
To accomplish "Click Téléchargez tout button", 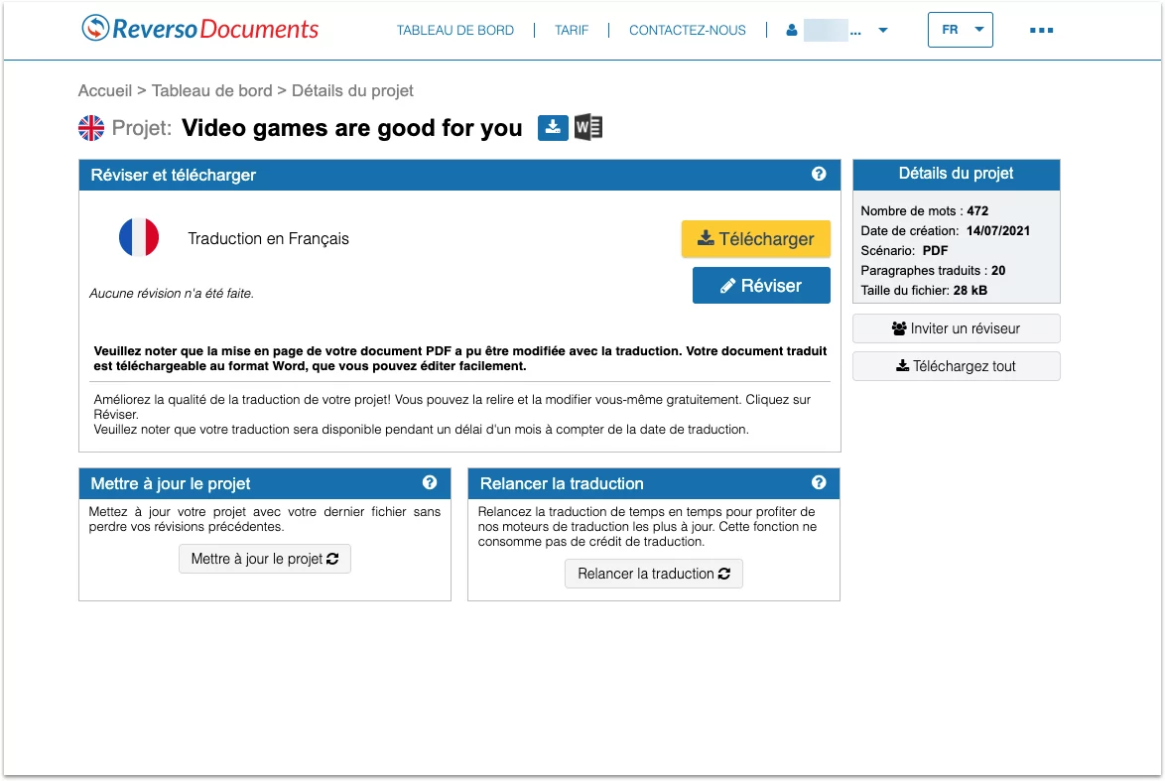I will coord(957,366).
